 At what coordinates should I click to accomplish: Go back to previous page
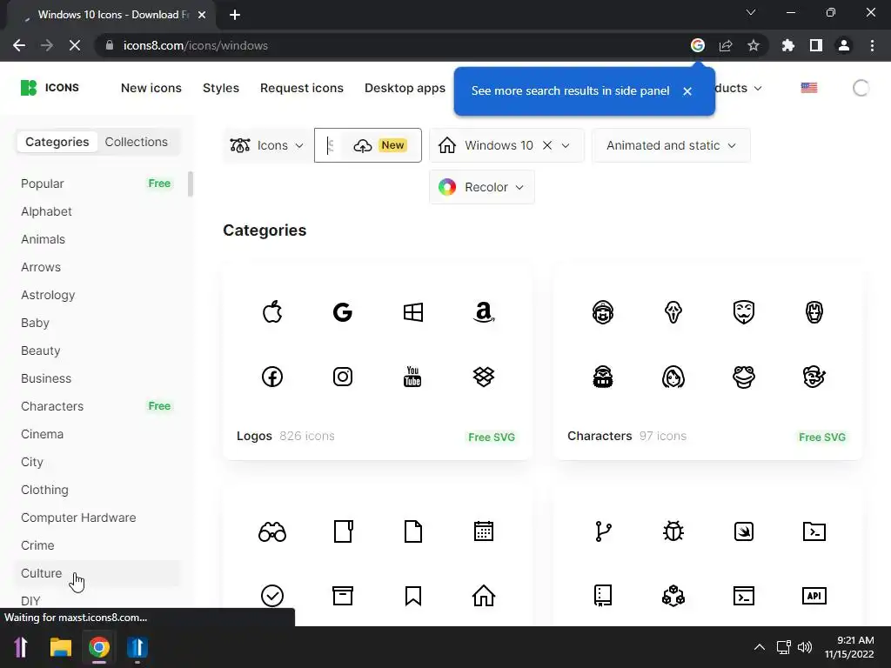pos(19,45)
